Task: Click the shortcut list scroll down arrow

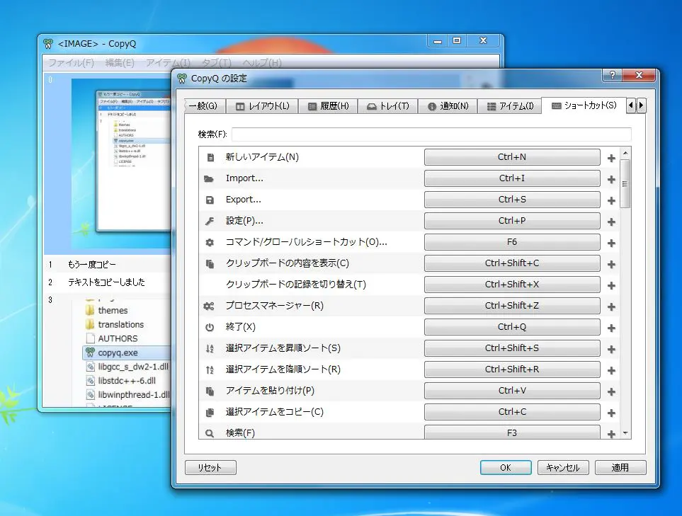Action: (625, 433)
